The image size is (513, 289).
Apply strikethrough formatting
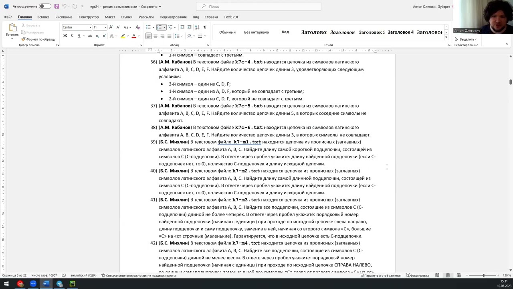tap(89, 36)
